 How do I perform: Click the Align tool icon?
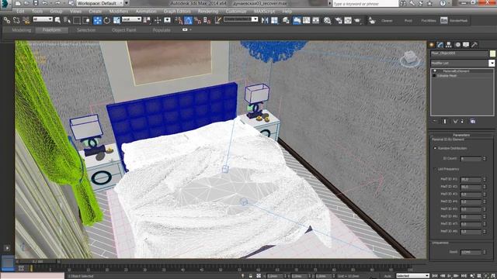(x=274, y=21)
